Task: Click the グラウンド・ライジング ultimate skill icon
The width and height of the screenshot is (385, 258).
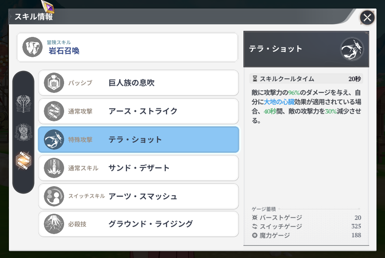Action: pos(54,224)
